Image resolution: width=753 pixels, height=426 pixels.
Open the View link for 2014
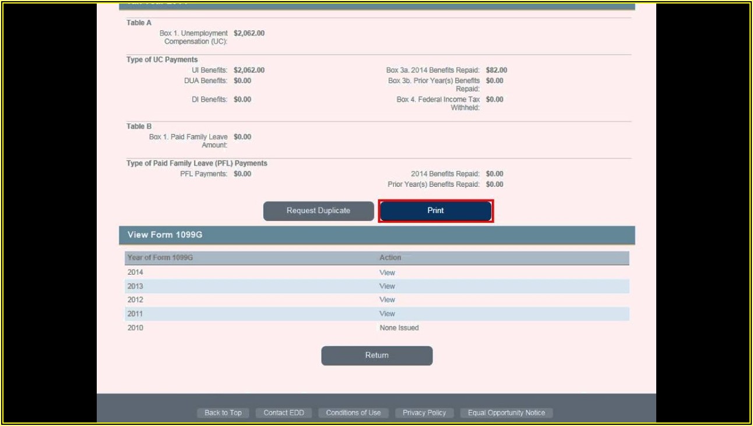(x=387, y=272)
